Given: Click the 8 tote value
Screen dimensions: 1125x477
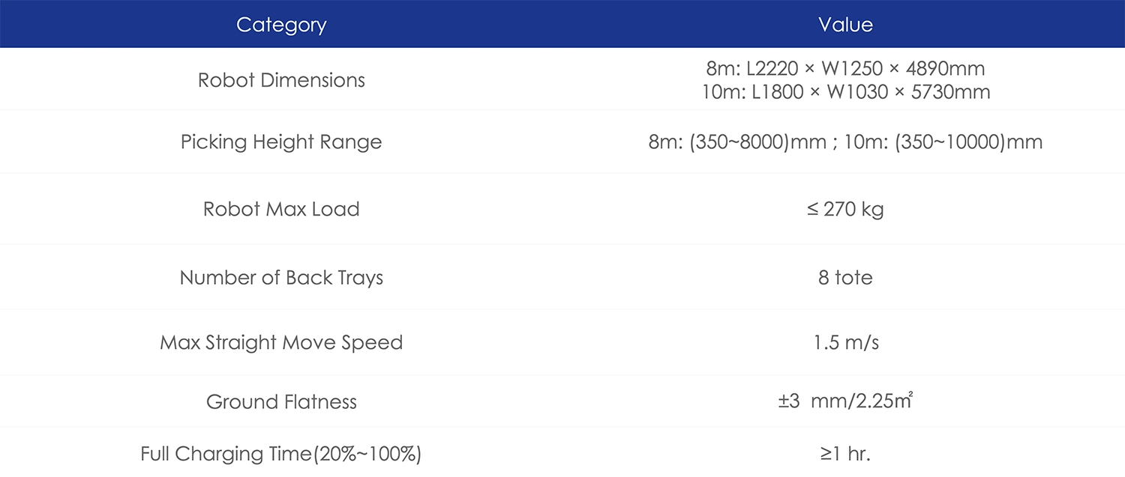Looking at the screenshot, I should coord(845,278).
